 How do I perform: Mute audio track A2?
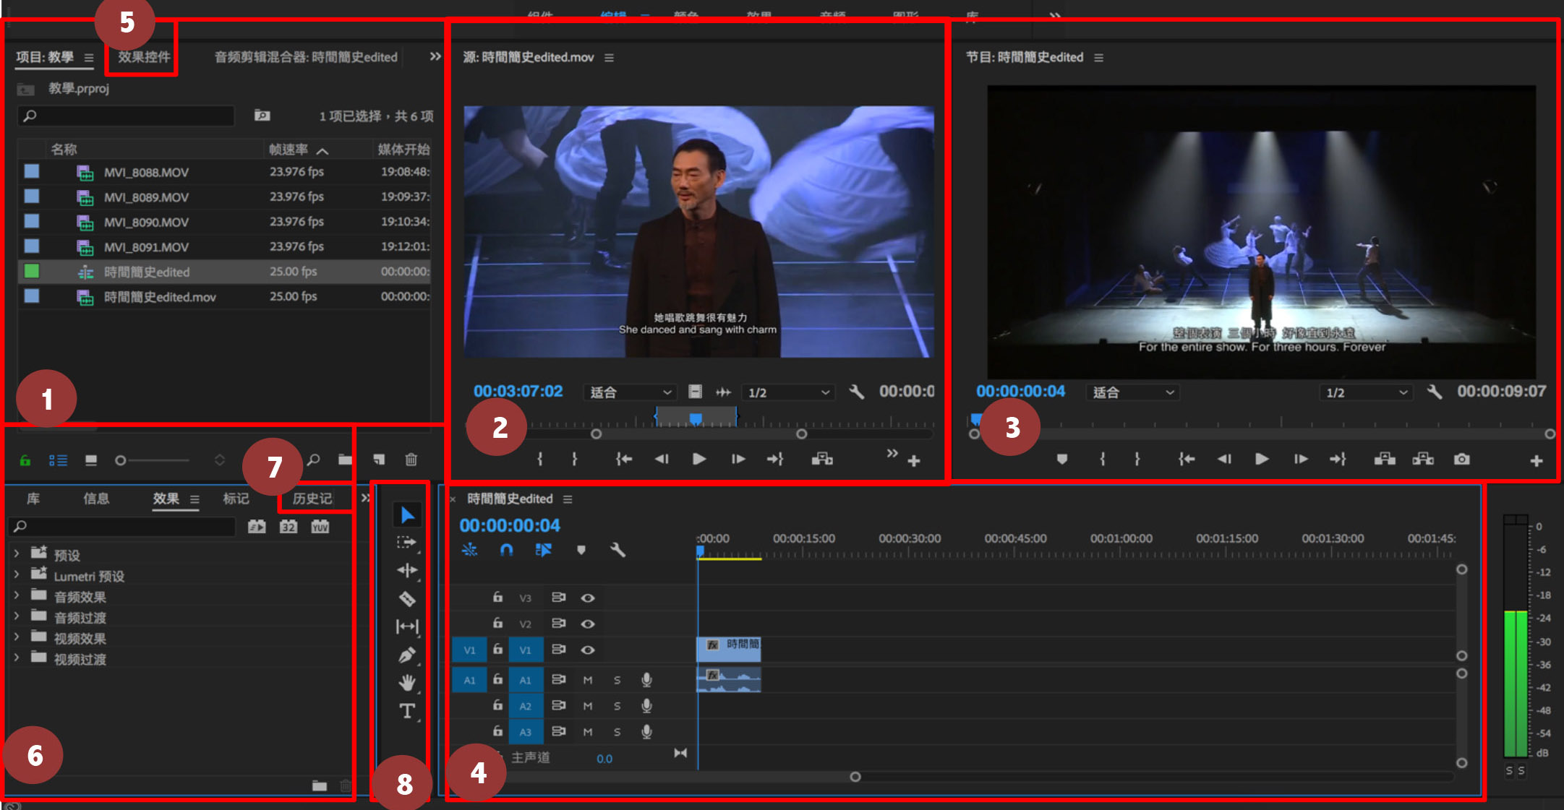tap(588, 706)
